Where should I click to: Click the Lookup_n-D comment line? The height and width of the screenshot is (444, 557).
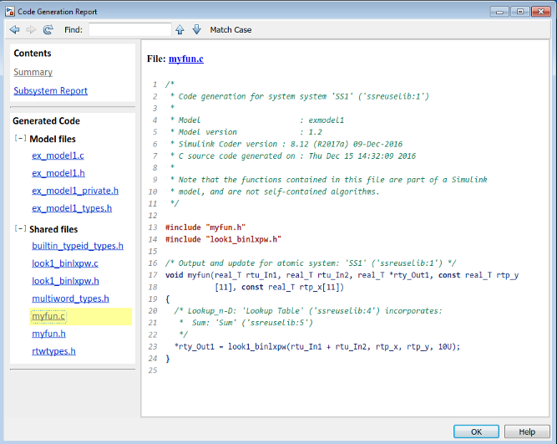308,311
